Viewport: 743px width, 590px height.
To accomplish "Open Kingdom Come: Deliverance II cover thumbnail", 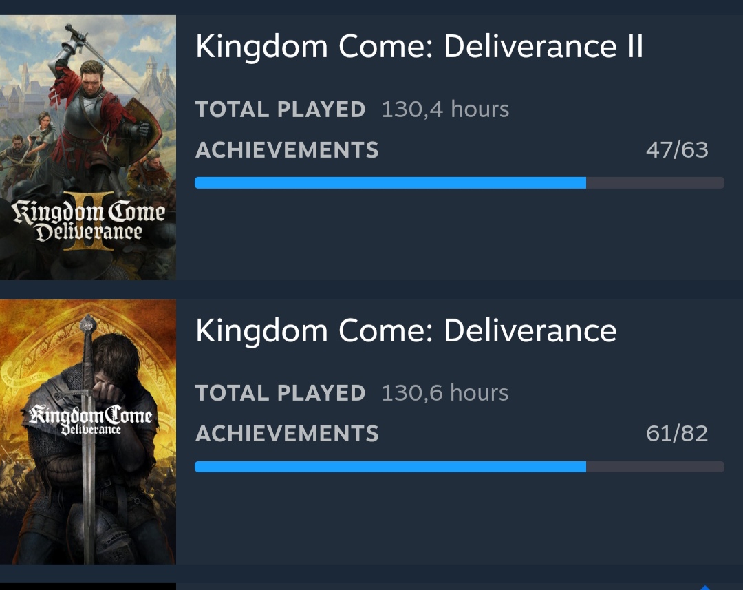I will click(88, 147).
